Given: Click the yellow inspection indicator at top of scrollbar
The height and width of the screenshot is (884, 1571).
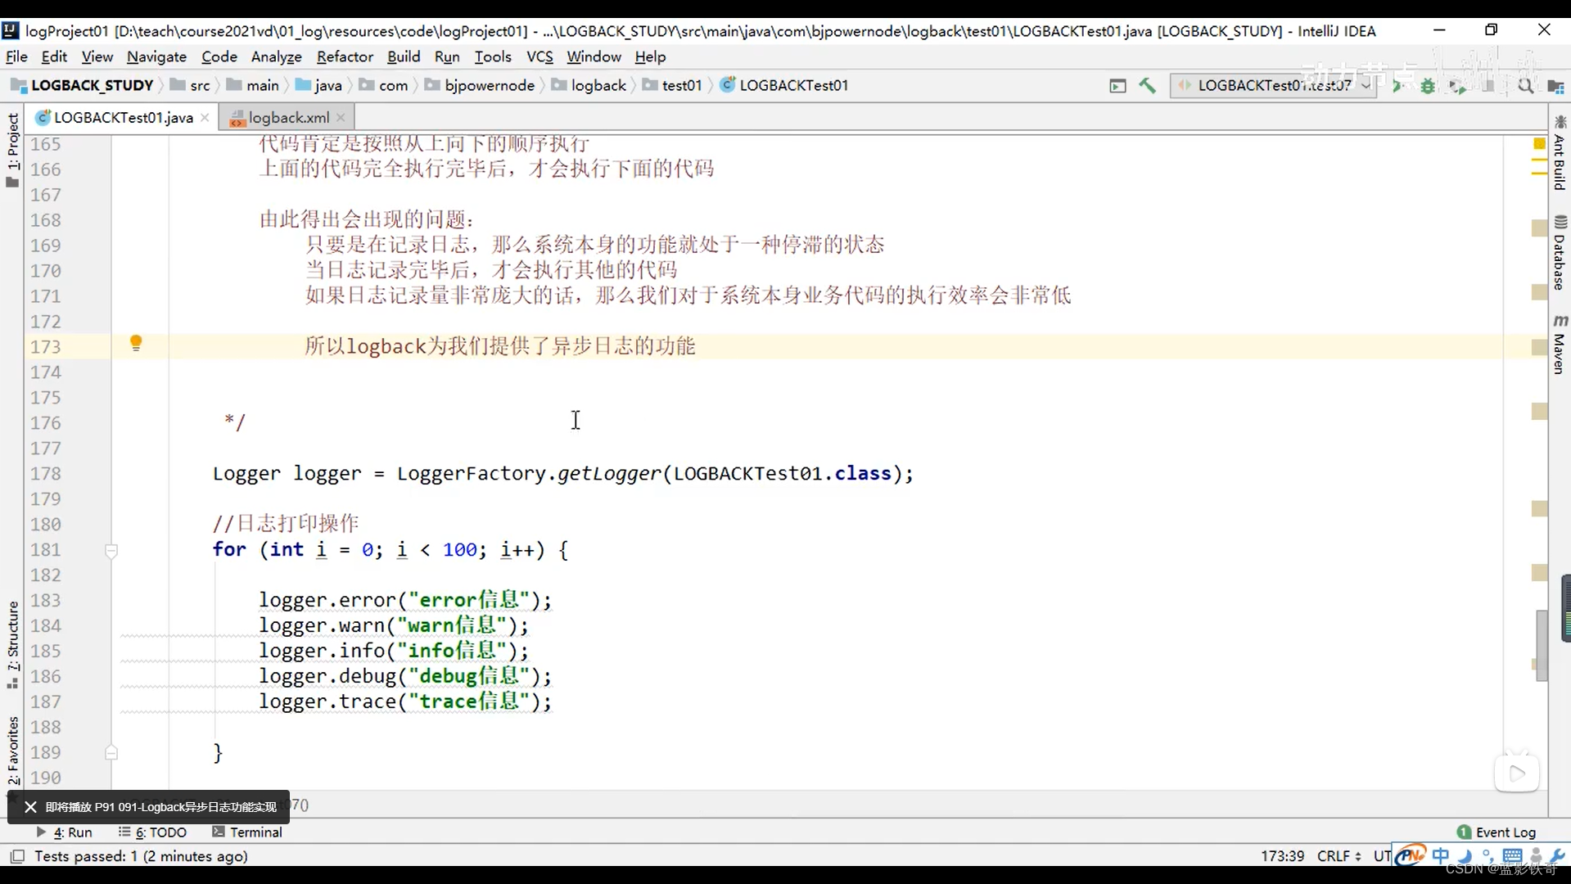Looking at the screenshot, I should 1539,144.
